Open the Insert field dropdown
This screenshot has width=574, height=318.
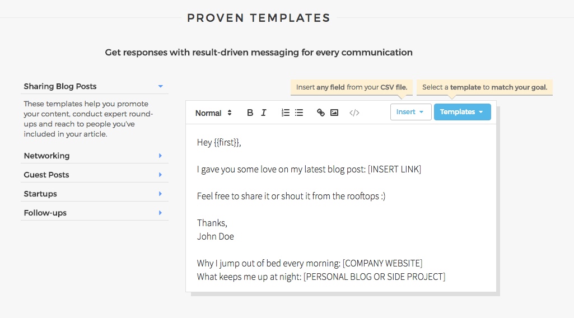coord(410,112)
